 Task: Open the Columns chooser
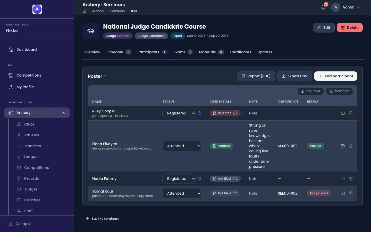click(310, 91)
